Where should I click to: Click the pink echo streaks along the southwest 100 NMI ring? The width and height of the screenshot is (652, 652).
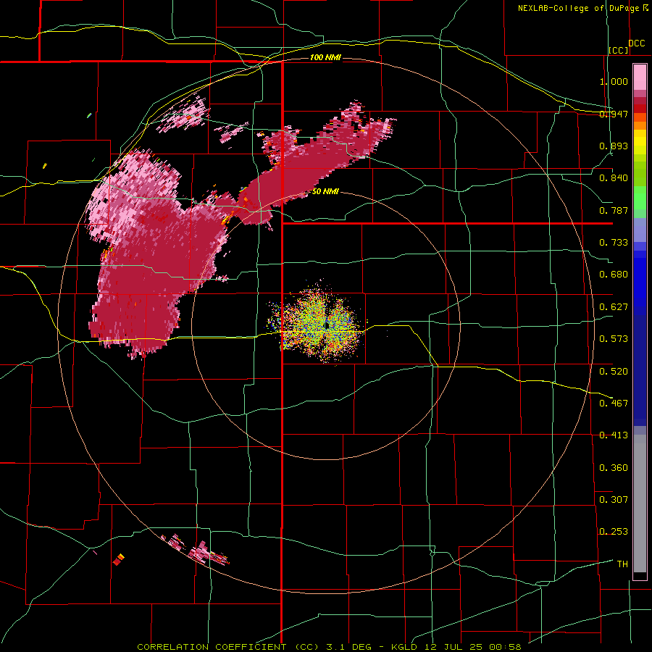point(196,550)
